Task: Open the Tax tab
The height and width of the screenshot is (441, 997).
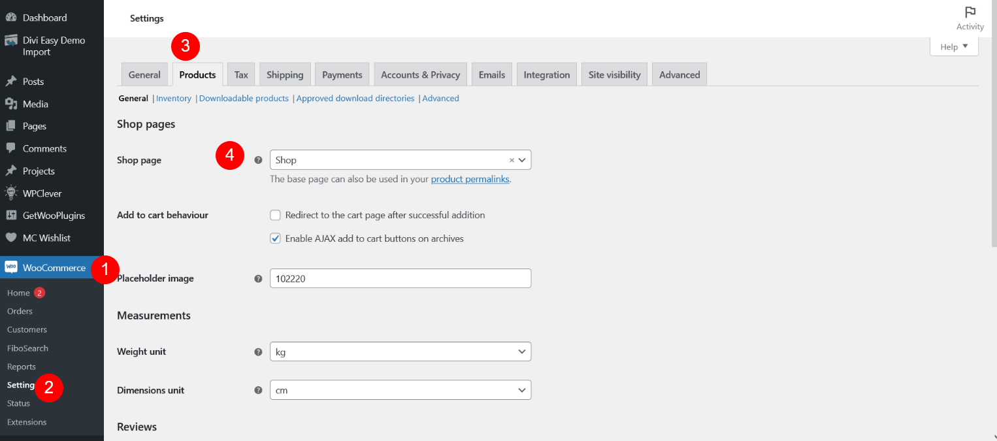Action: coord(241,74)
